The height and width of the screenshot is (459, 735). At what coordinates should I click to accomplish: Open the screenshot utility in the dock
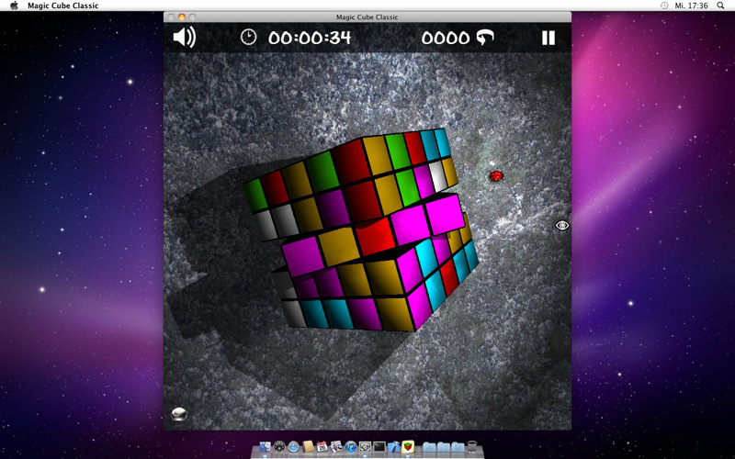pyautogui.click(x=365, y=446)
